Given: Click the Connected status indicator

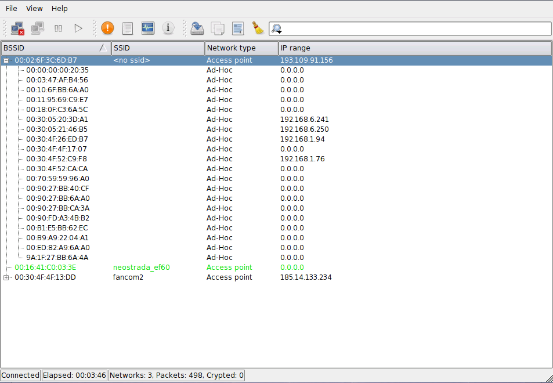Looking at the screenshot, I should point(20,375).
